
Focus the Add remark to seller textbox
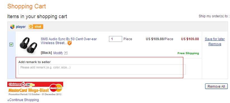point(102,70)
